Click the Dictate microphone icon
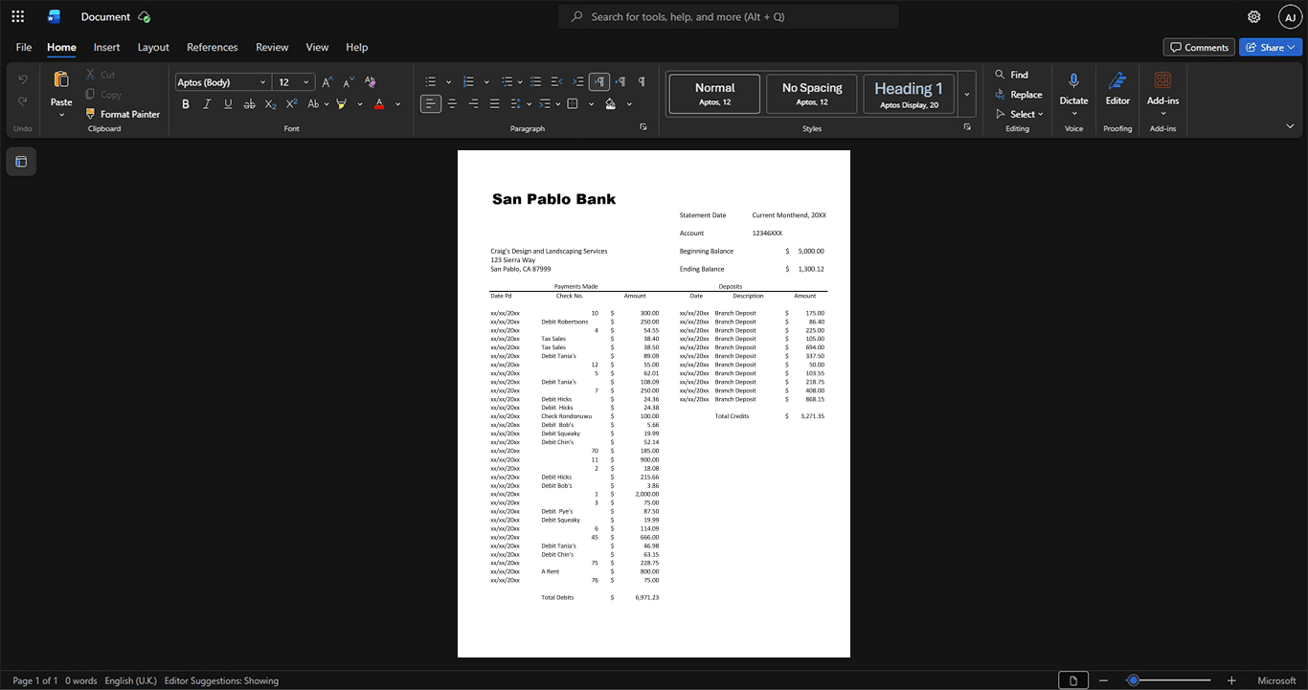Viewport: 1308px width, 690px height. pos(1073,81)
